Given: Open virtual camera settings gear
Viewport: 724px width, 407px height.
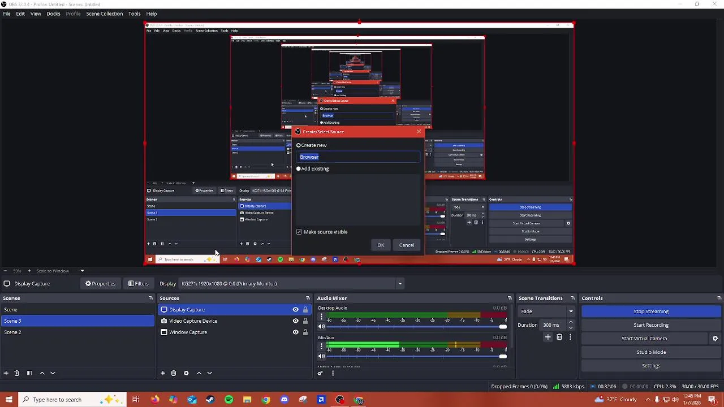Looking at the screenshot, I should pos(715,339).
